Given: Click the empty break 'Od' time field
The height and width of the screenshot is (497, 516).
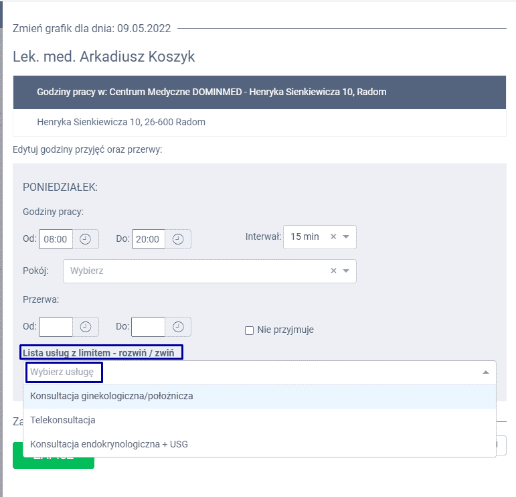Looking at the screenshot, I should pyautogui.click(x=56, y=327).
